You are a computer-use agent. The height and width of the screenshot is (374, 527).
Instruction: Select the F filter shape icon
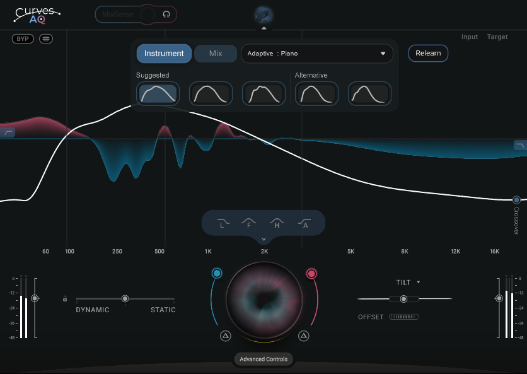(249, 223)
